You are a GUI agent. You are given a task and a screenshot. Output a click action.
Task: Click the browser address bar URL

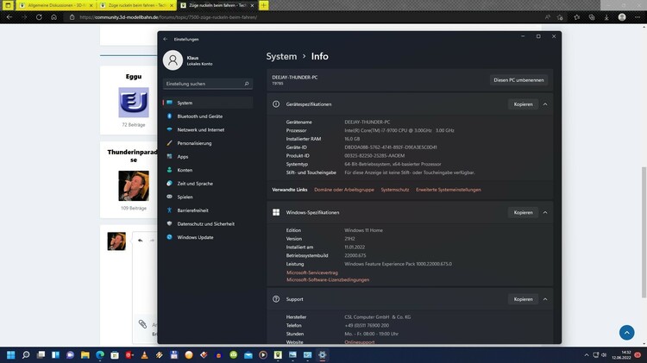pos(168,17)
